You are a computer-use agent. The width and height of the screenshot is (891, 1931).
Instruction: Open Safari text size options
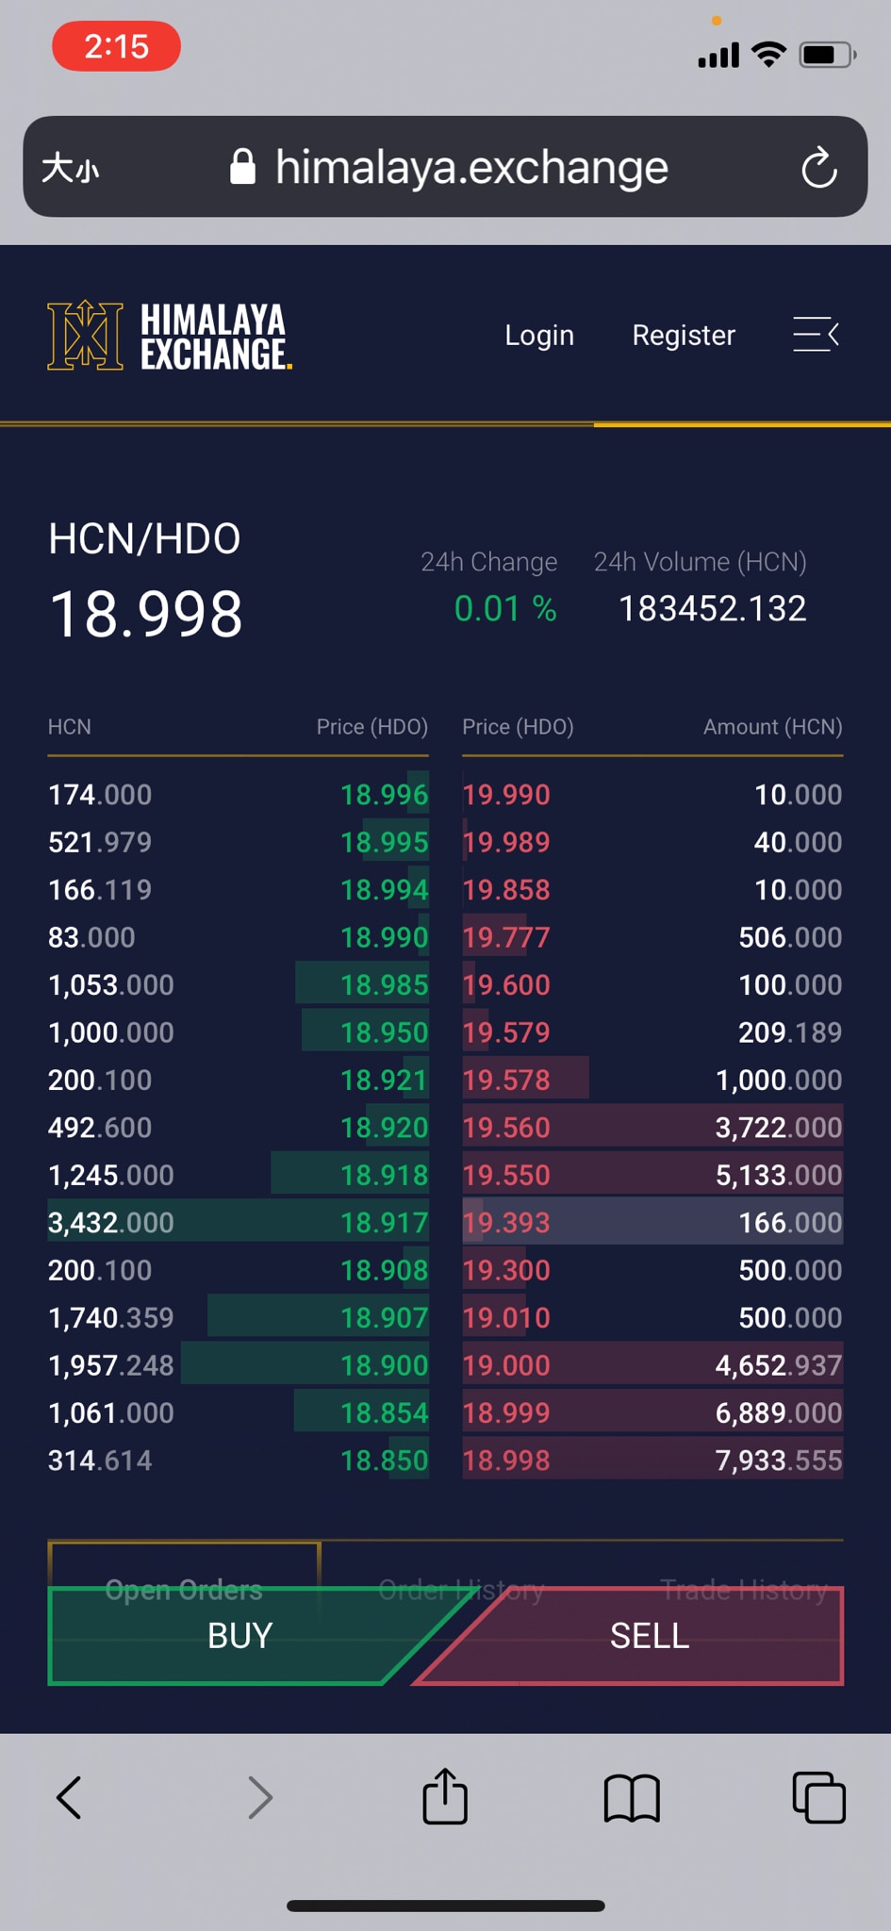coord(70,169)
